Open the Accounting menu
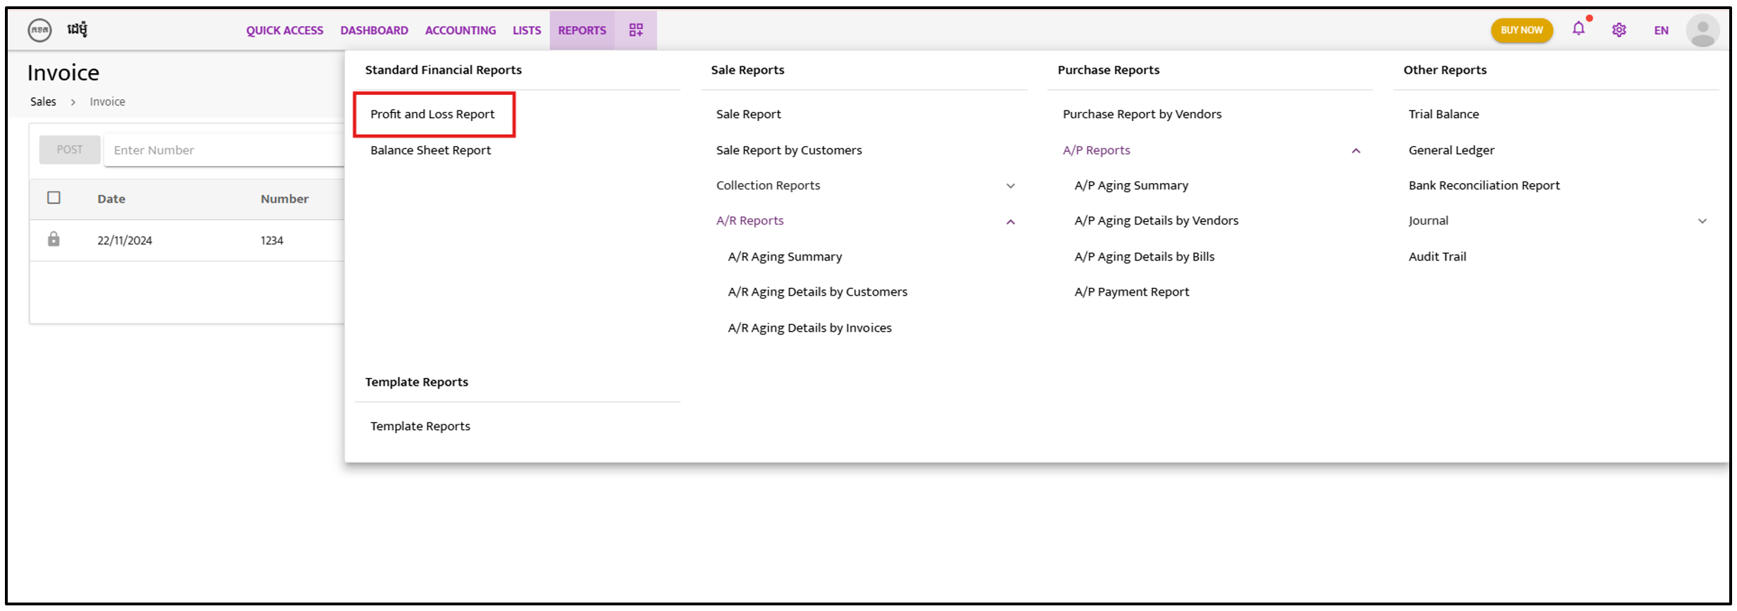The width and height of the screenshot is (1737, 611). 461,30
